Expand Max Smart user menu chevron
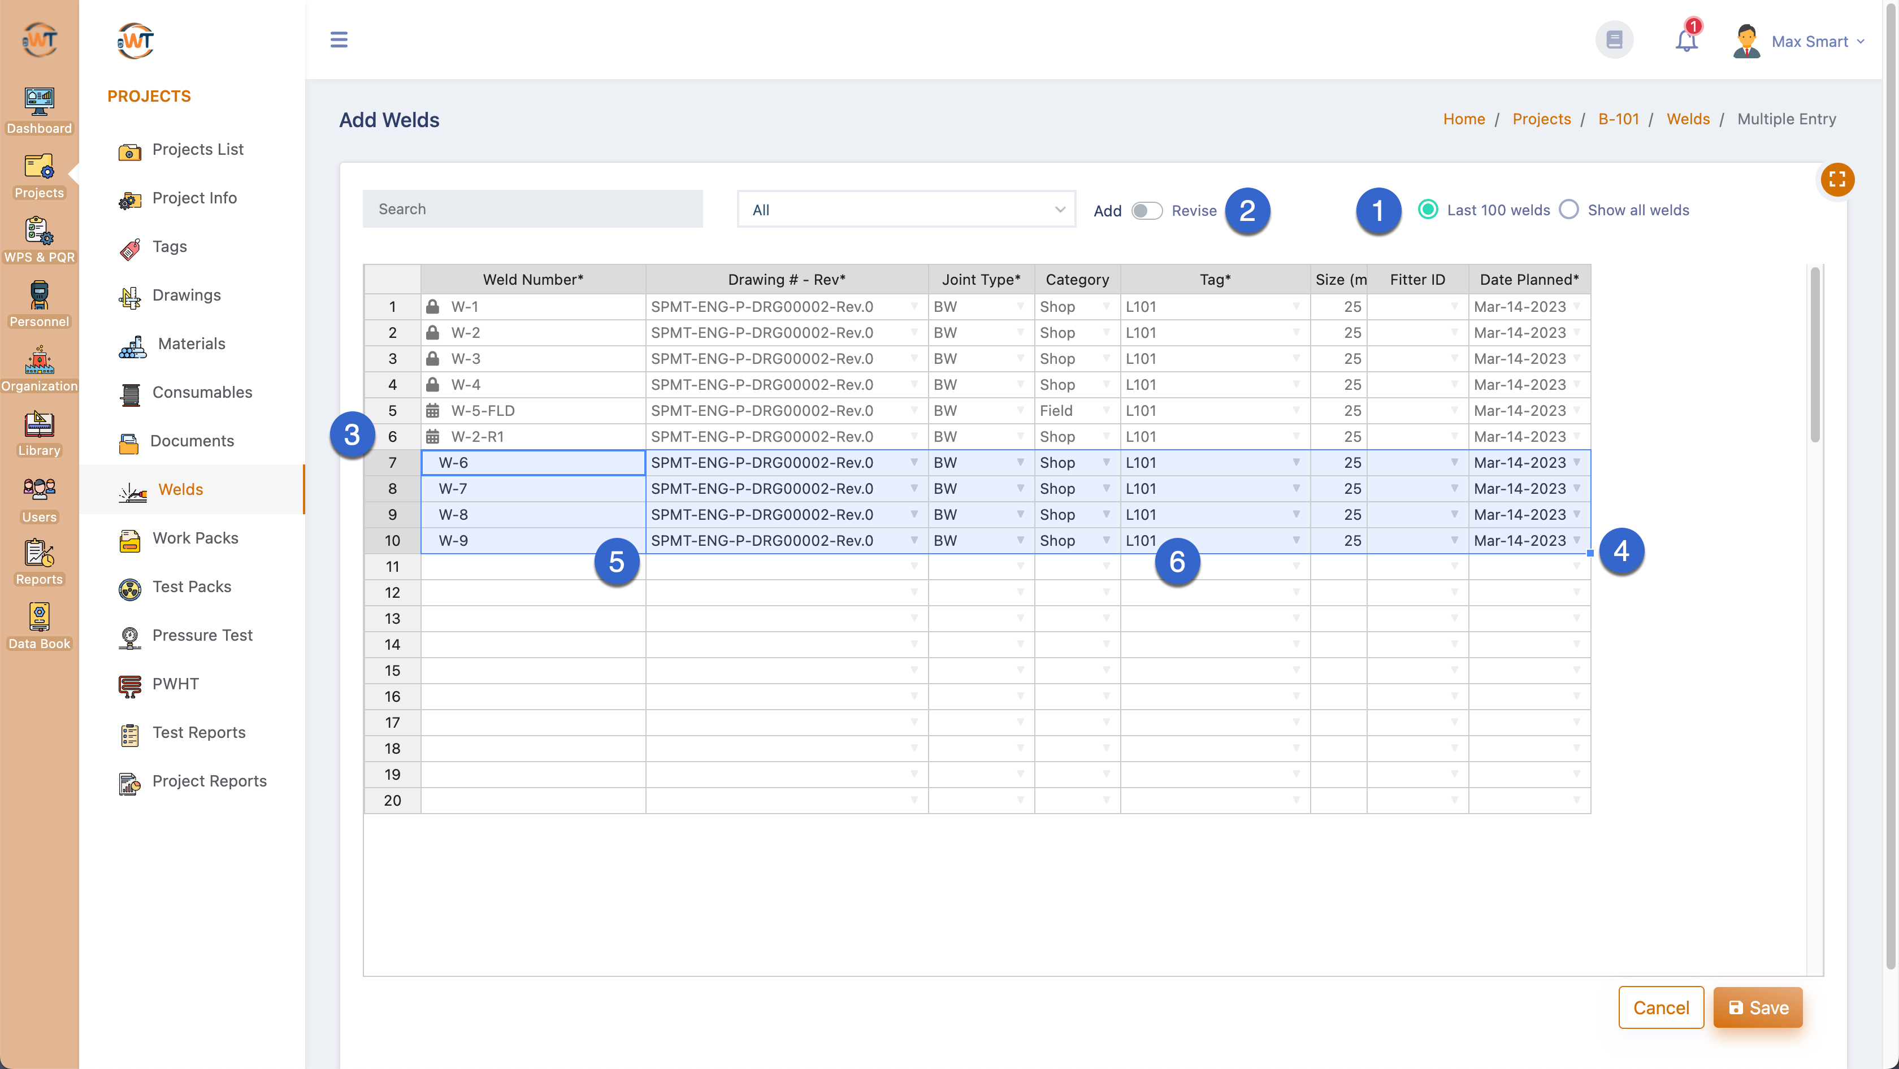1899x1069 pixels. click(x=1861, y=41)
